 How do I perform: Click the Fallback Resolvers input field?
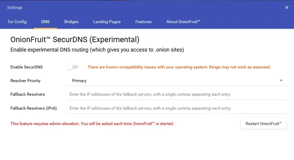coord(176,94)
